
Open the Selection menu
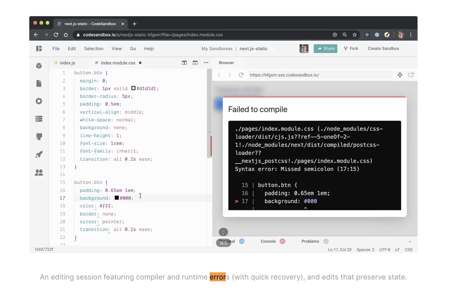pyautogui.click(x=93, y=48)
